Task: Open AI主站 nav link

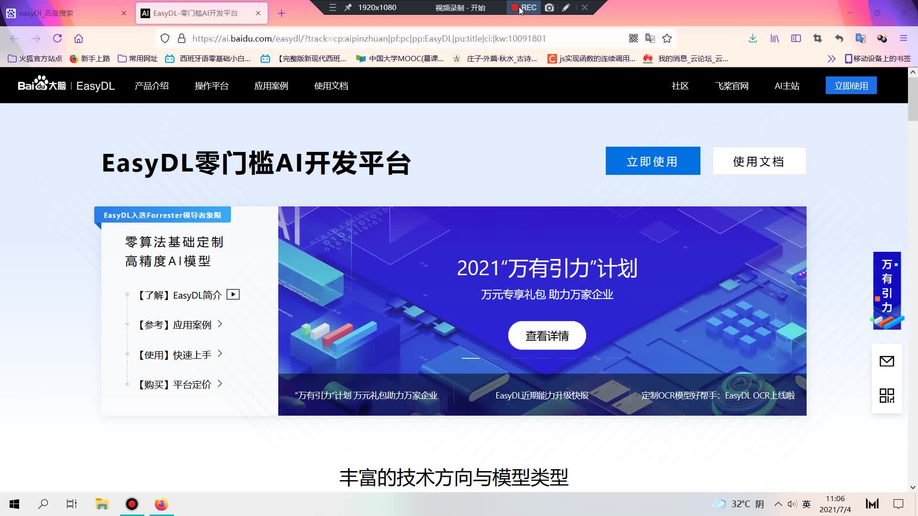Action: click(787, 86)
